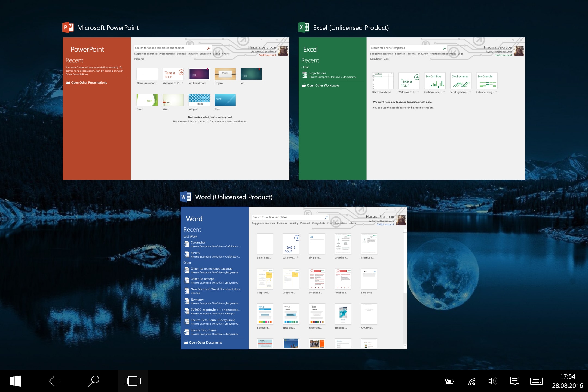Open Квента Тито Ланге (Послушник) document
Viewport: 588px width, 392px height.
tap(214, 322)
